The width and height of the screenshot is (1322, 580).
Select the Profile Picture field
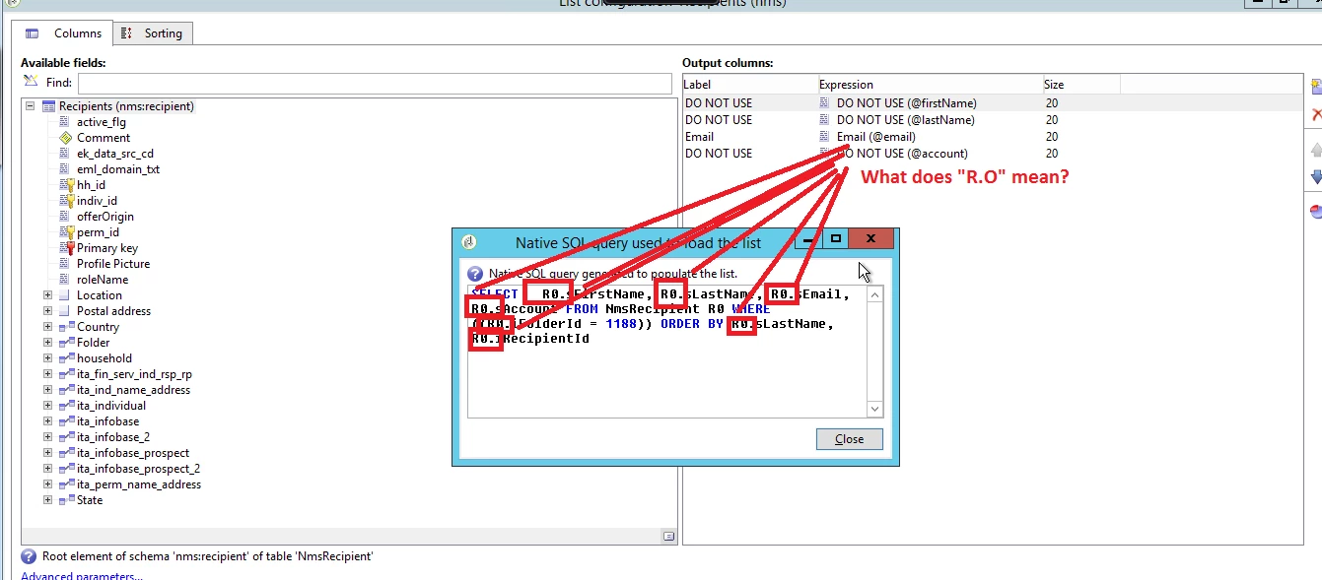(x=113, y=264)
